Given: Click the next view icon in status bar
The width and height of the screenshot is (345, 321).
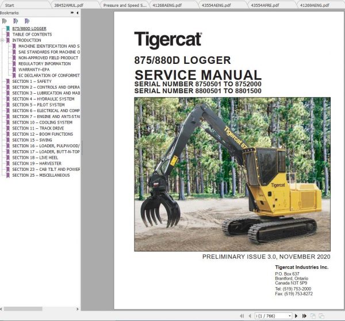Looking at the screenshot, I should 321,316.
